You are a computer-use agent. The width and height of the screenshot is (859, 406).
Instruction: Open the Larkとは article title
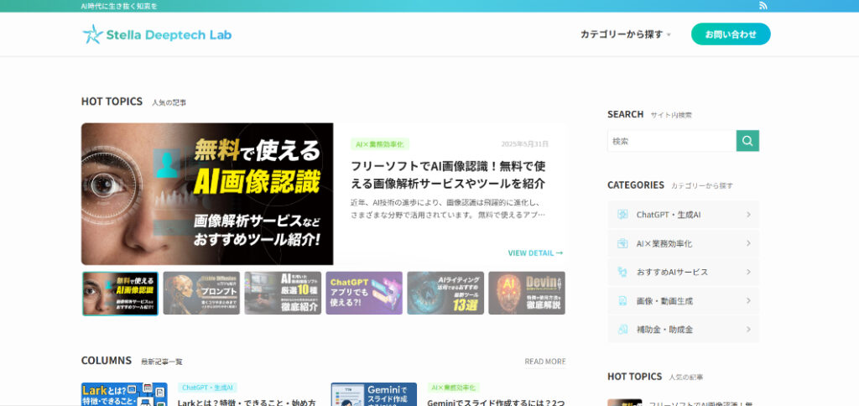point(247,402)
